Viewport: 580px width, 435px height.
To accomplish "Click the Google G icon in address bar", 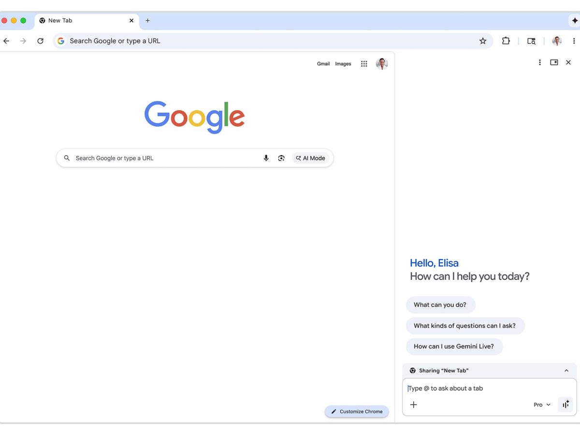I will coord(61,41).
